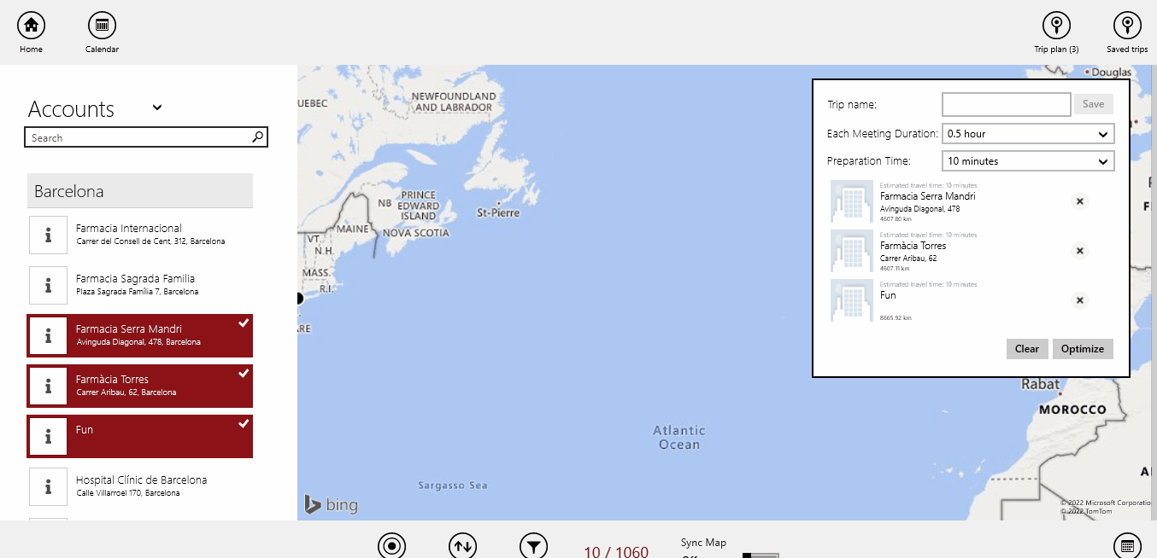
Task: Open Saved trips icon
Action: point(1127,26)
